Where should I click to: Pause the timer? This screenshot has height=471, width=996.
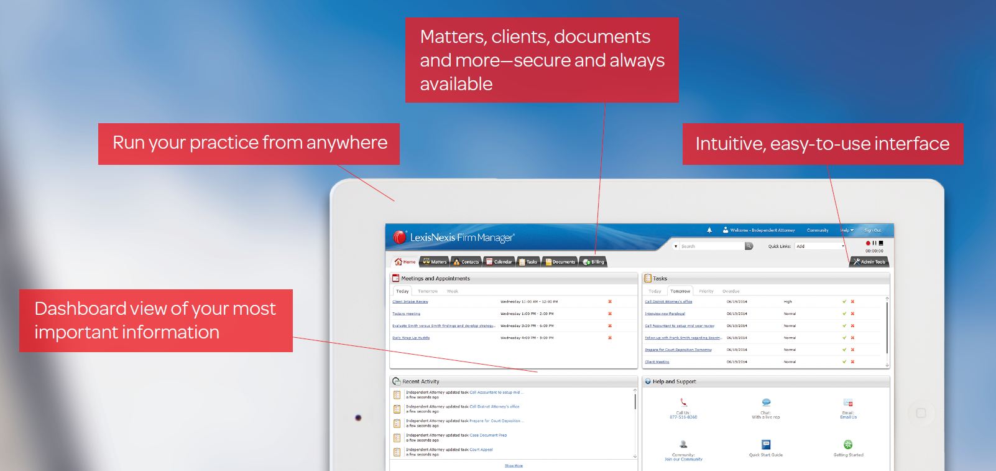pos(874,243)
